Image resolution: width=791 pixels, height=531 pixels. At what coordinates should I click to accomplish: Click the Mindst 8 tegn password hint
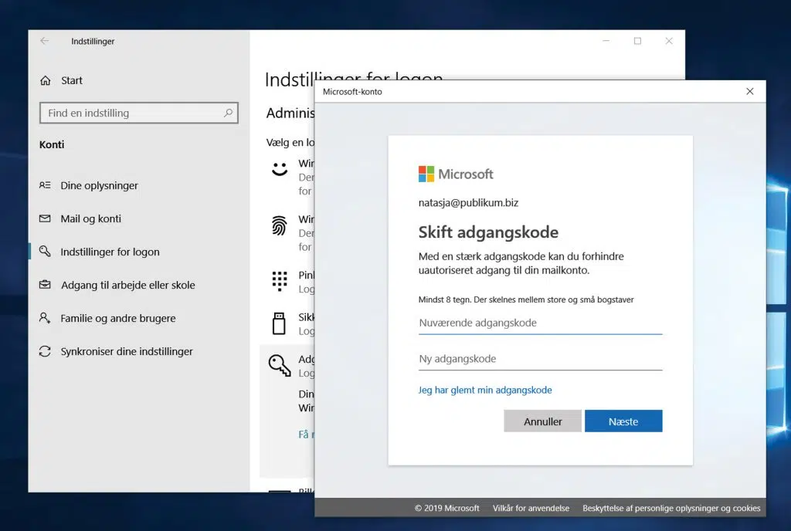click(x=526, y=299)
